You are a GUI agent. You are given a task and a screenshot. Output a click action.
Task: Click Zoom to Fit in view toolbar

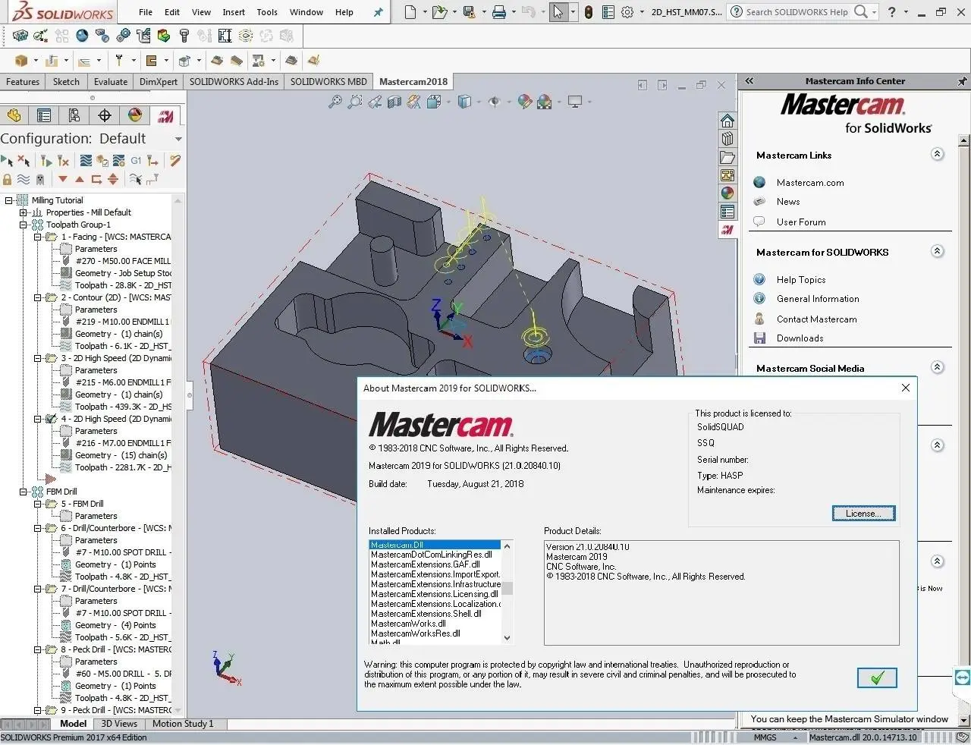(x=335, y=102)
